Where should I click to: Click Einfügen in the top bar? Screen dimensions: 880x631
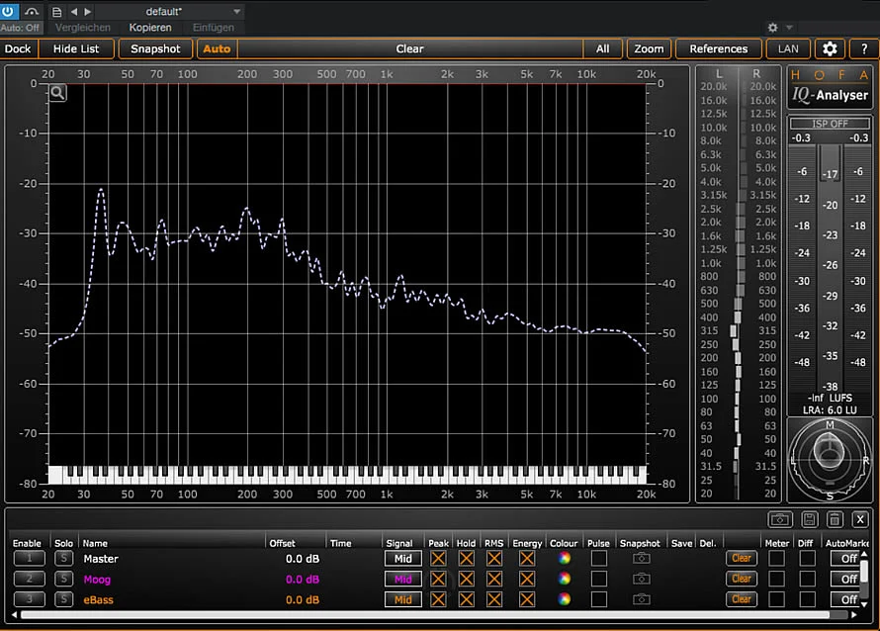click(214, 28)
